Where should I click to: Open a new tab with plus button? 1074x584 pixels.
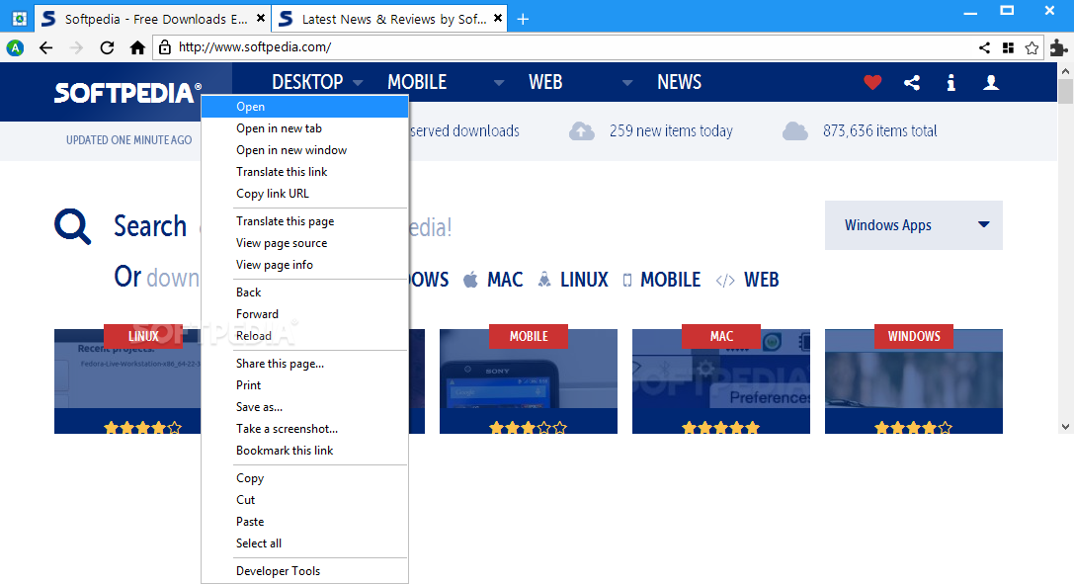(x=523, y=19)
